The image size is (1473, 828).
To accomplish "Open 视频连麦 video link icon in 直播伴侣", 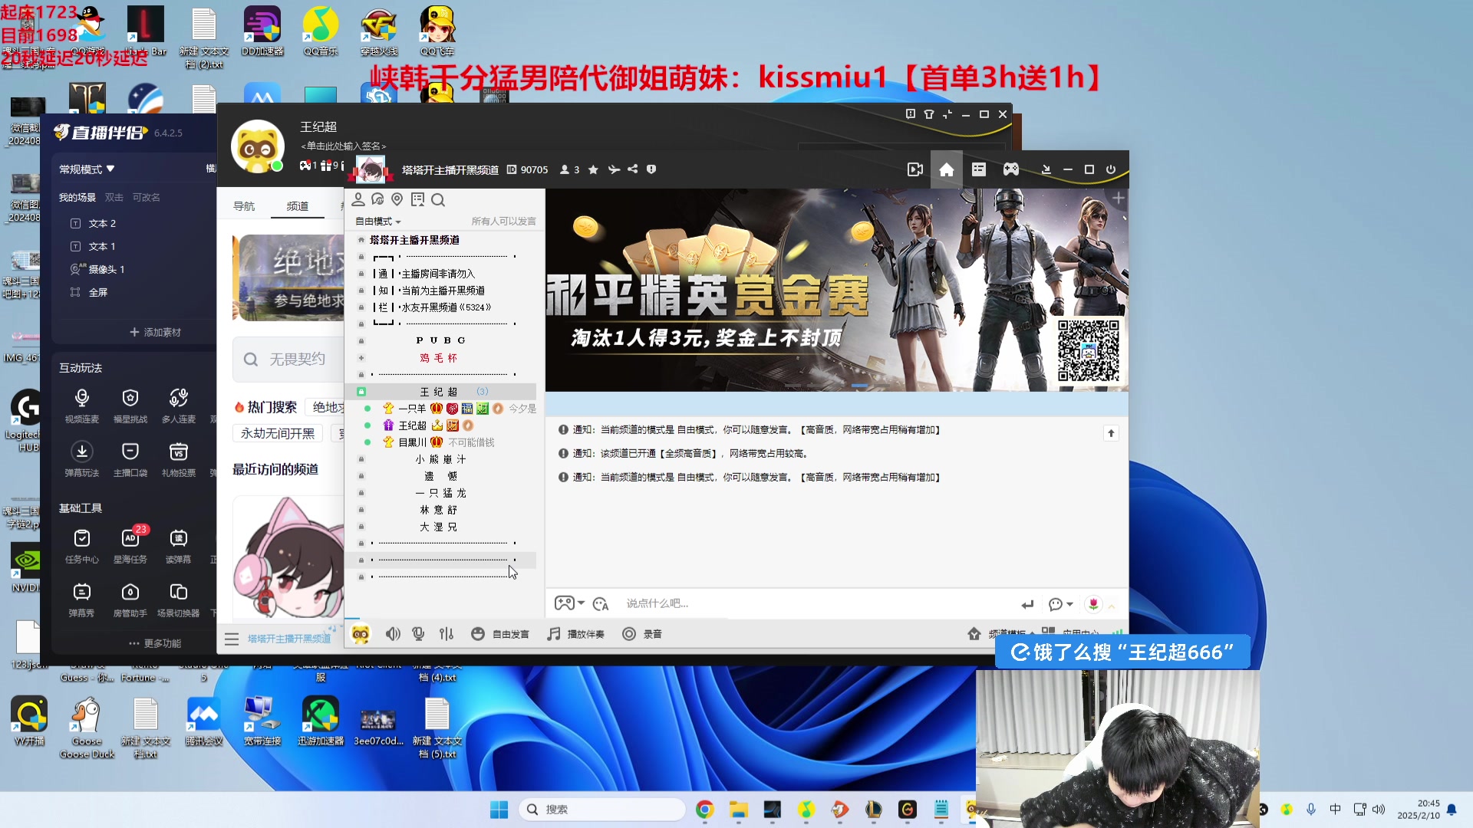I will coord(82,406).
